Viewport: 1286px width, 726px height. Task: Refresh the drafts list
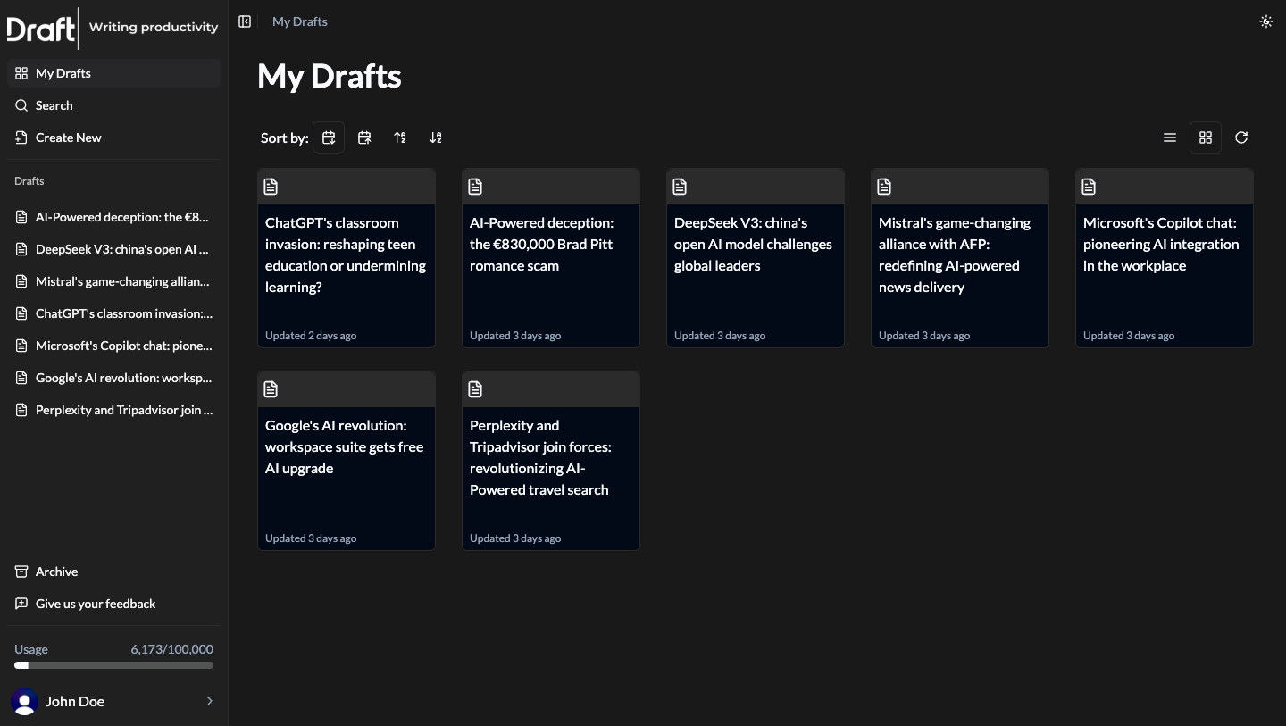coord(1241,138)
